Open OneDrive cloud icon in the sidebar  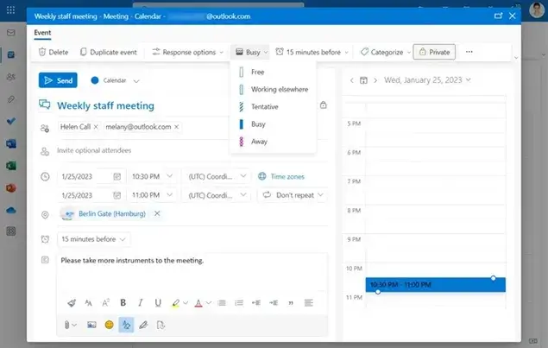pos(11,210)
